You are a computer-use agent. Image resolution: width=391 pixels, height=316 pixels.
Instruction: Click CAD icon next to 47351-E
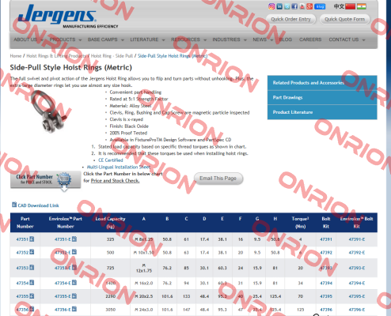click(x=74, y=239)
